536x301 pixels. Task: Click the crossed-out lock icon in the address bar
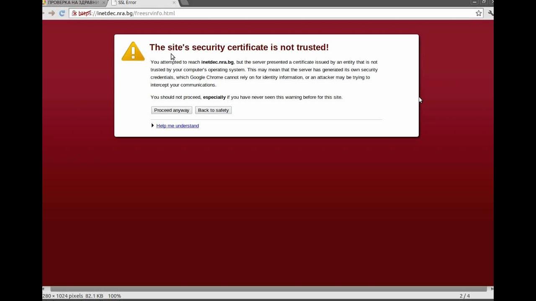(75, 13)
